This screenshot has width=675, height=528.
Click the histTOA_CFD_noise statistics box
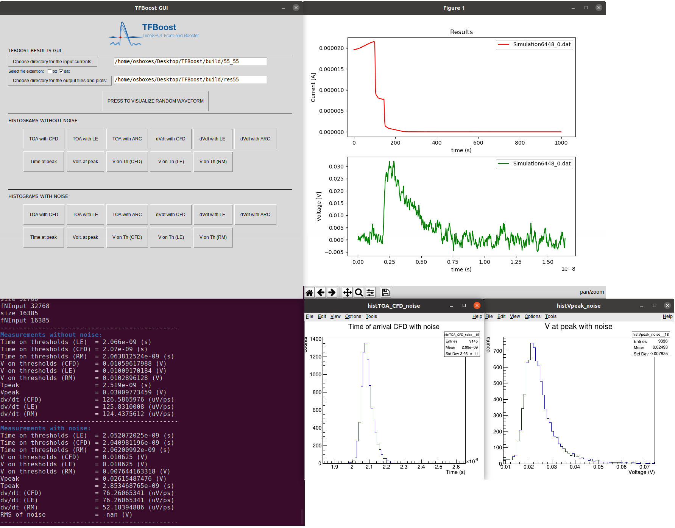[462, 344]
